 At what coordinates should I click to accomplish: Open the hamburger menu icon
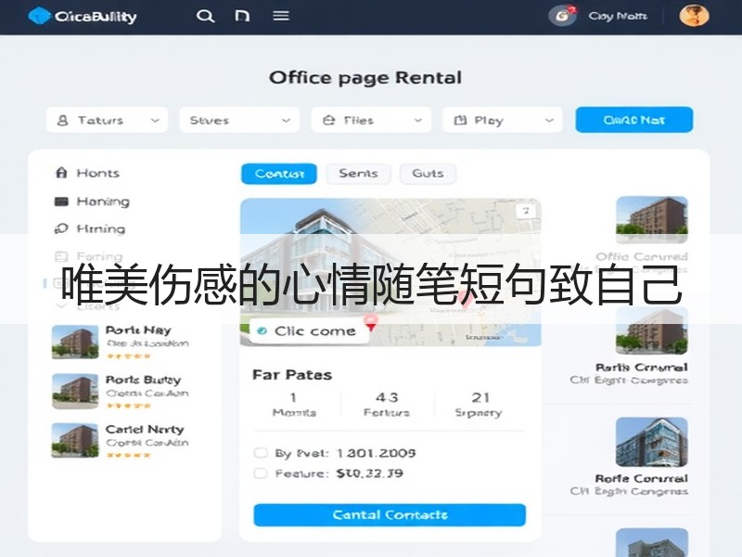coord(281,16)
